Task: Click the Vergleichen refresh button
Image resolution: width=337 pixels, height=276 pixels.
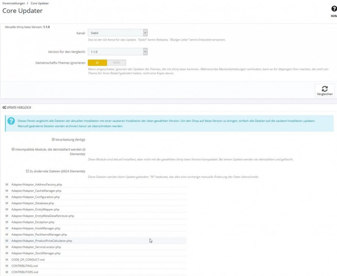Action: click(x=324, y=90)
